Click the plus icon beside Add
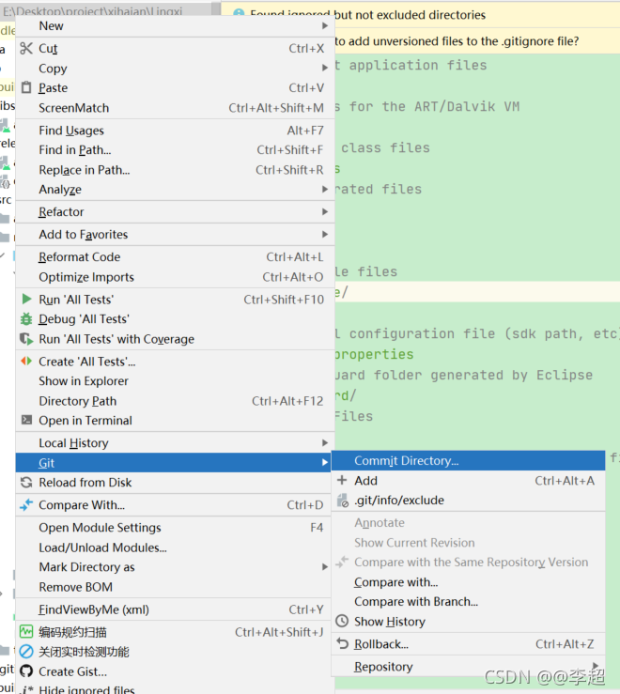Image resolution: width=620 pixels, height=694 pixels. point(342,480)
